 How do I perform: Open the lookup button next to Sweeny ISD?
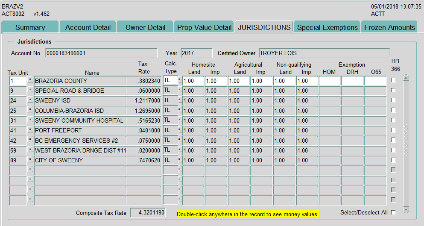tap(30, 100)
